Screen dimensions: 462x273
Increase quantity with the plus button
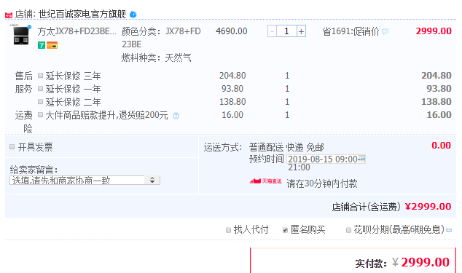tap(301, 31)
